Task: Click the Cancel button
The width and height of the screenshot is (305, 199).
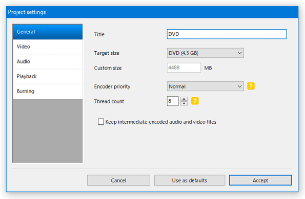Action: [118, 181]
